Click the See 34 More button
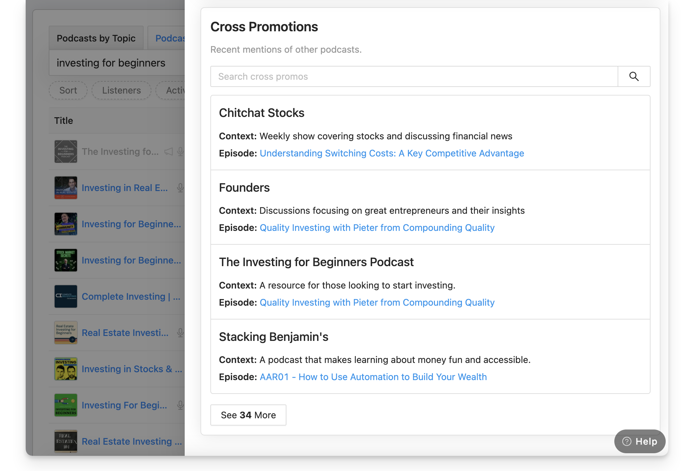 pyautogui.click(x=248, y=415)
